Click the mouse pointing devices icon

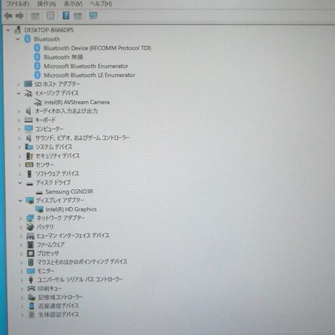[31, 262]
